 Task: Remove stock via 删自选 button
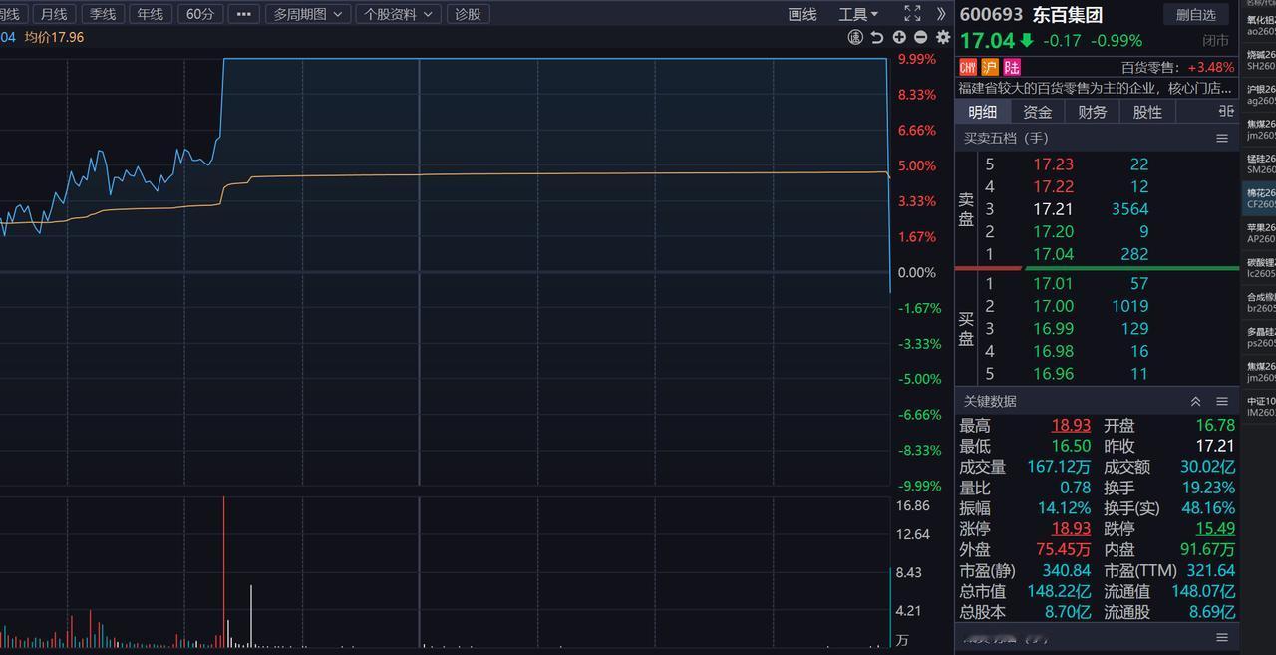[x=1196, y=14]
